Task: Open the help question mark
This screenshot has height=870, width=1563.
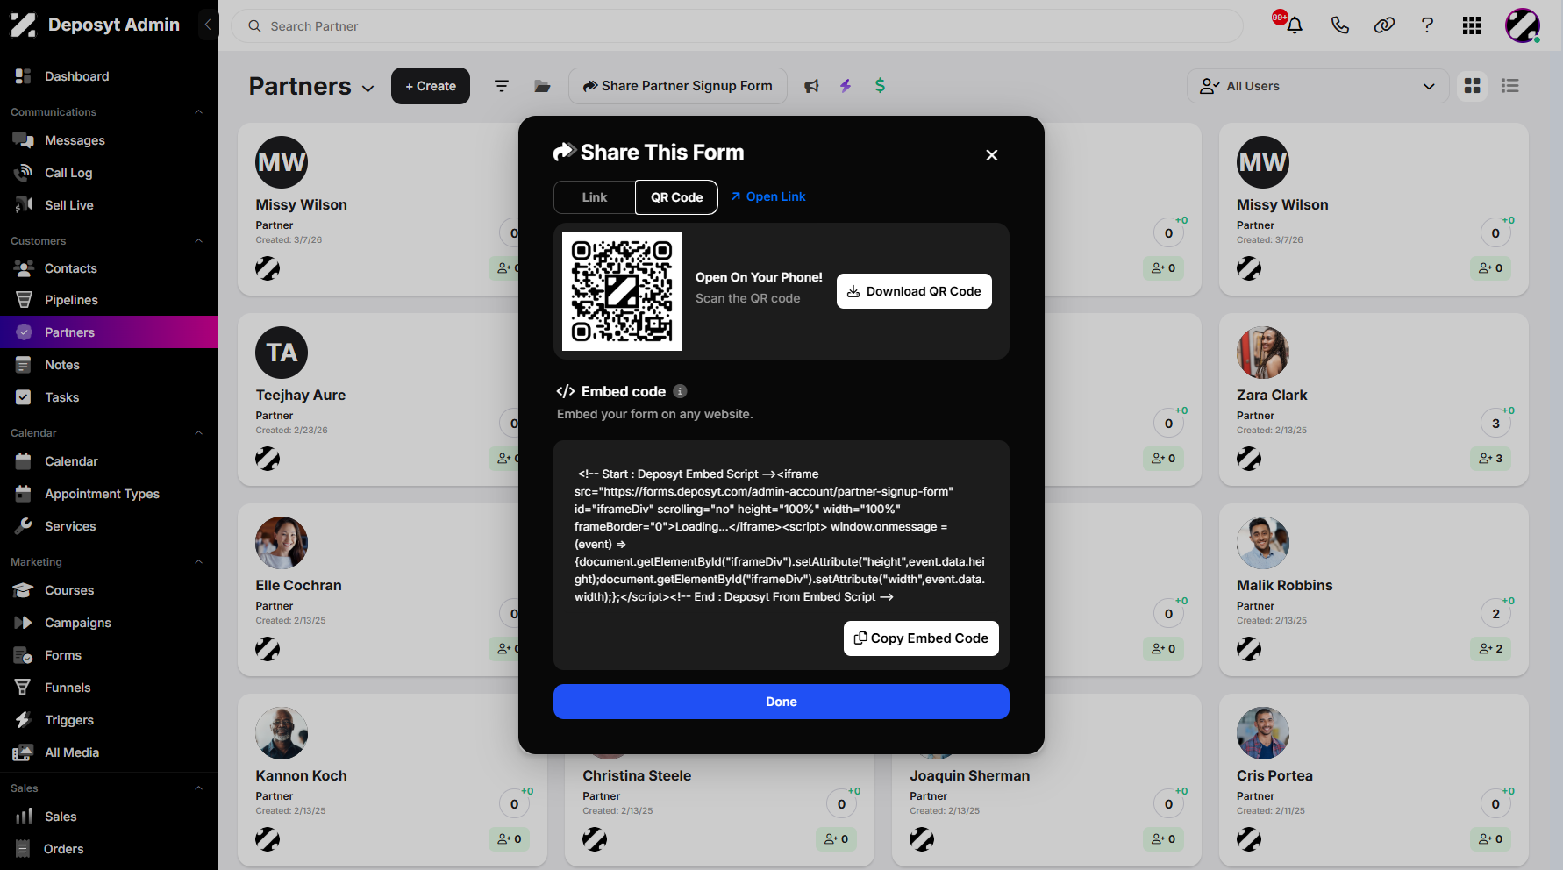Action: click(1427, 25)
